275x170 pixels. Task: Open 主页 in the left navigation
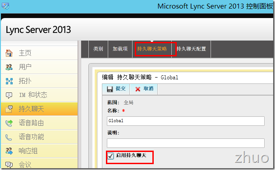pos(39,53)
